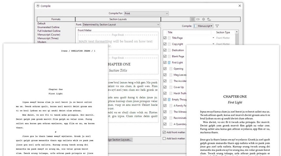The image size is (281, 156).
Task: Click the Compile window app icon
Action: (38, 6)
